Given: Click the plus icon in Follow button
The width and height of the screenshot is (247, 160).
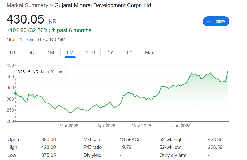Looking at the screenshot, I should coord(209,21).
